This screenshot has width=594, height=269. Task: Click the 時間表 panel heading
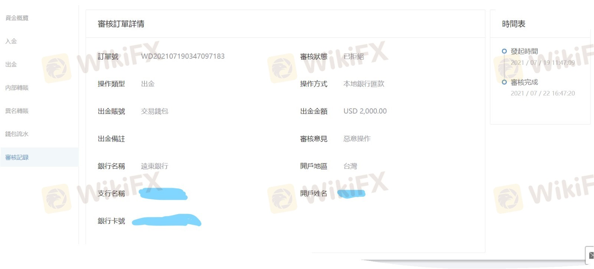(513, 24)
